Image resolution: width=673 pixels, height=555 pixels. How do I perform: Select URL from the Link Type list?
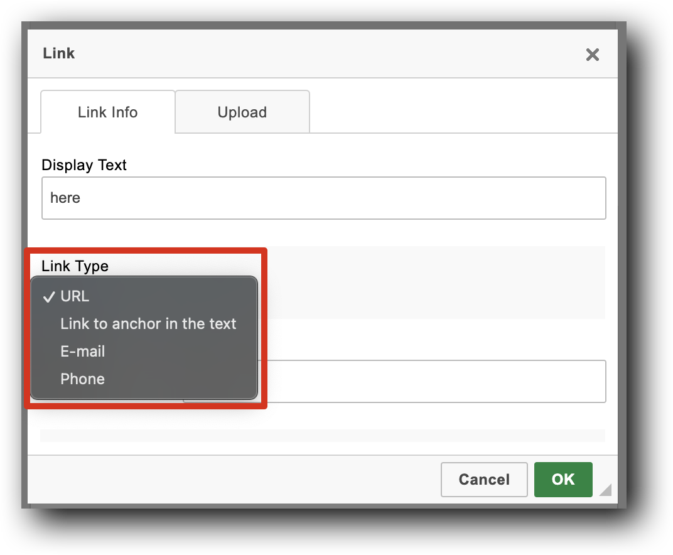coord(73,296)
